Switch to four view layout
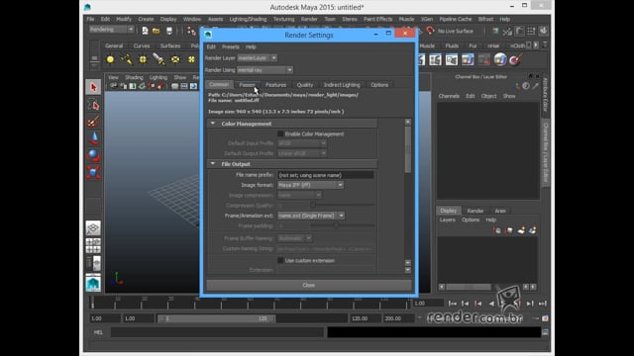 [x=93, y=245]
